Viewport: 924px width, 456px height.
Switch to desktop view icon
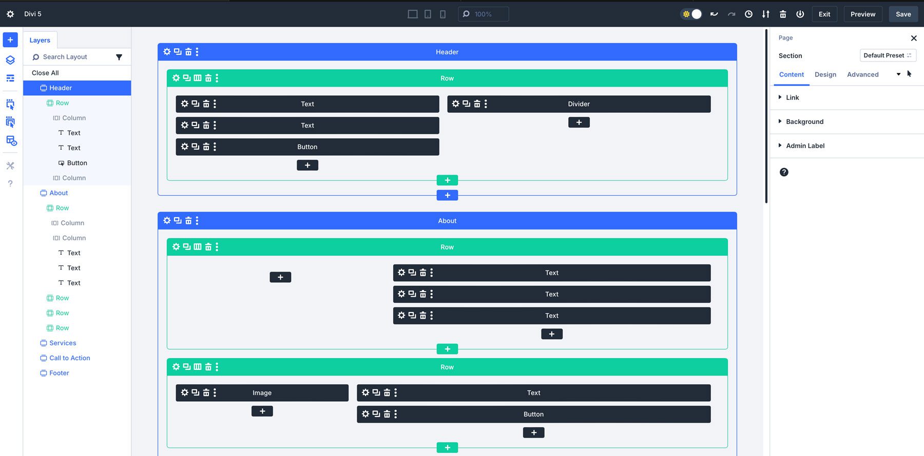pyautogui.click(x=412, y=14)
